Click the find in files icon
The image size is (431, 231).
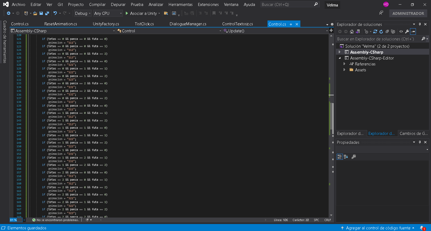166,13
